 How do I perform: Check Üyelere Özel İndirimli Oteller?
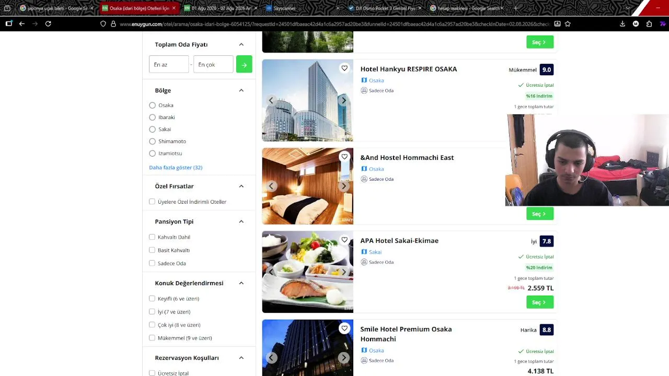[152, 202]
